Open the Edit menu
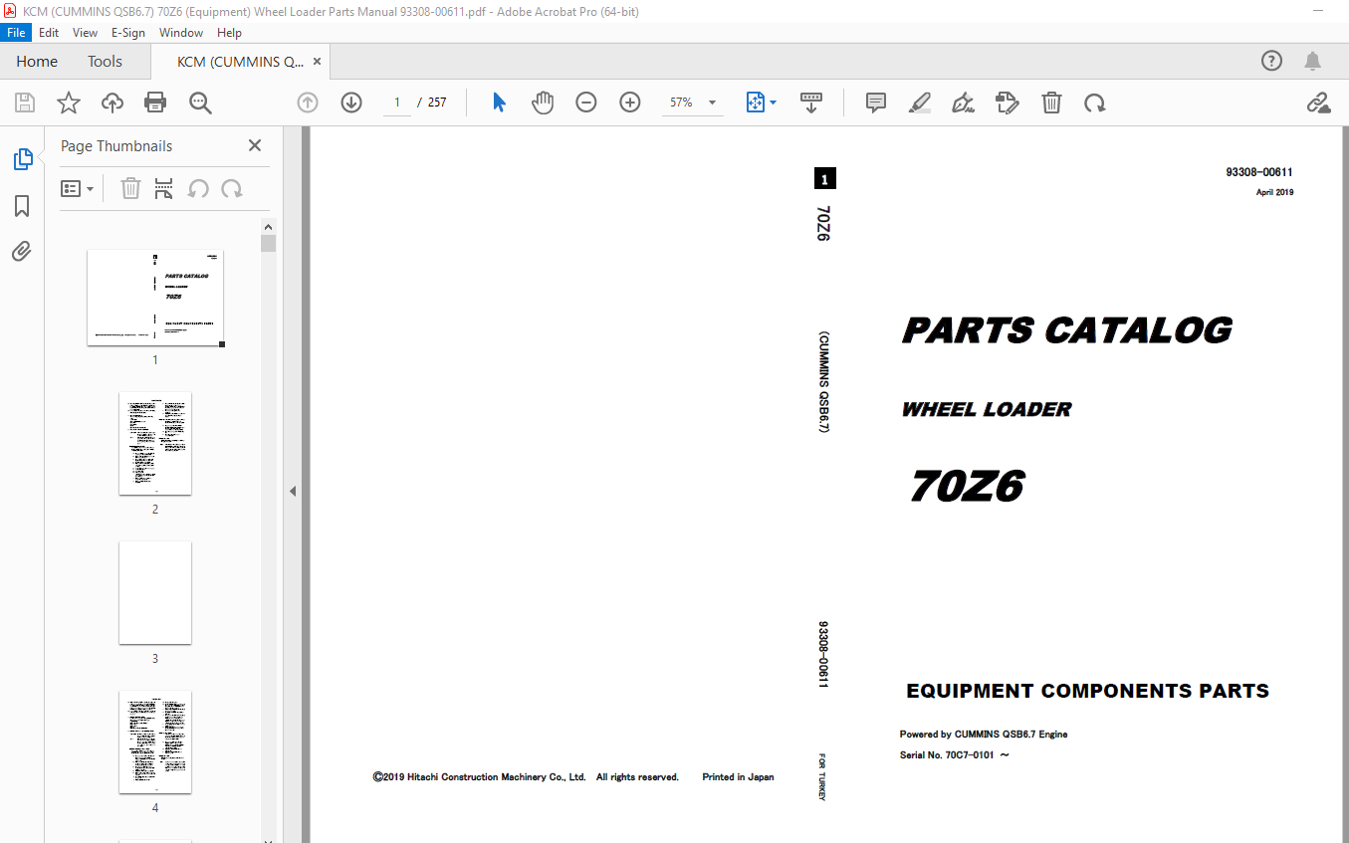Screen dimensions: 1349x843 (x=49, y=32)
